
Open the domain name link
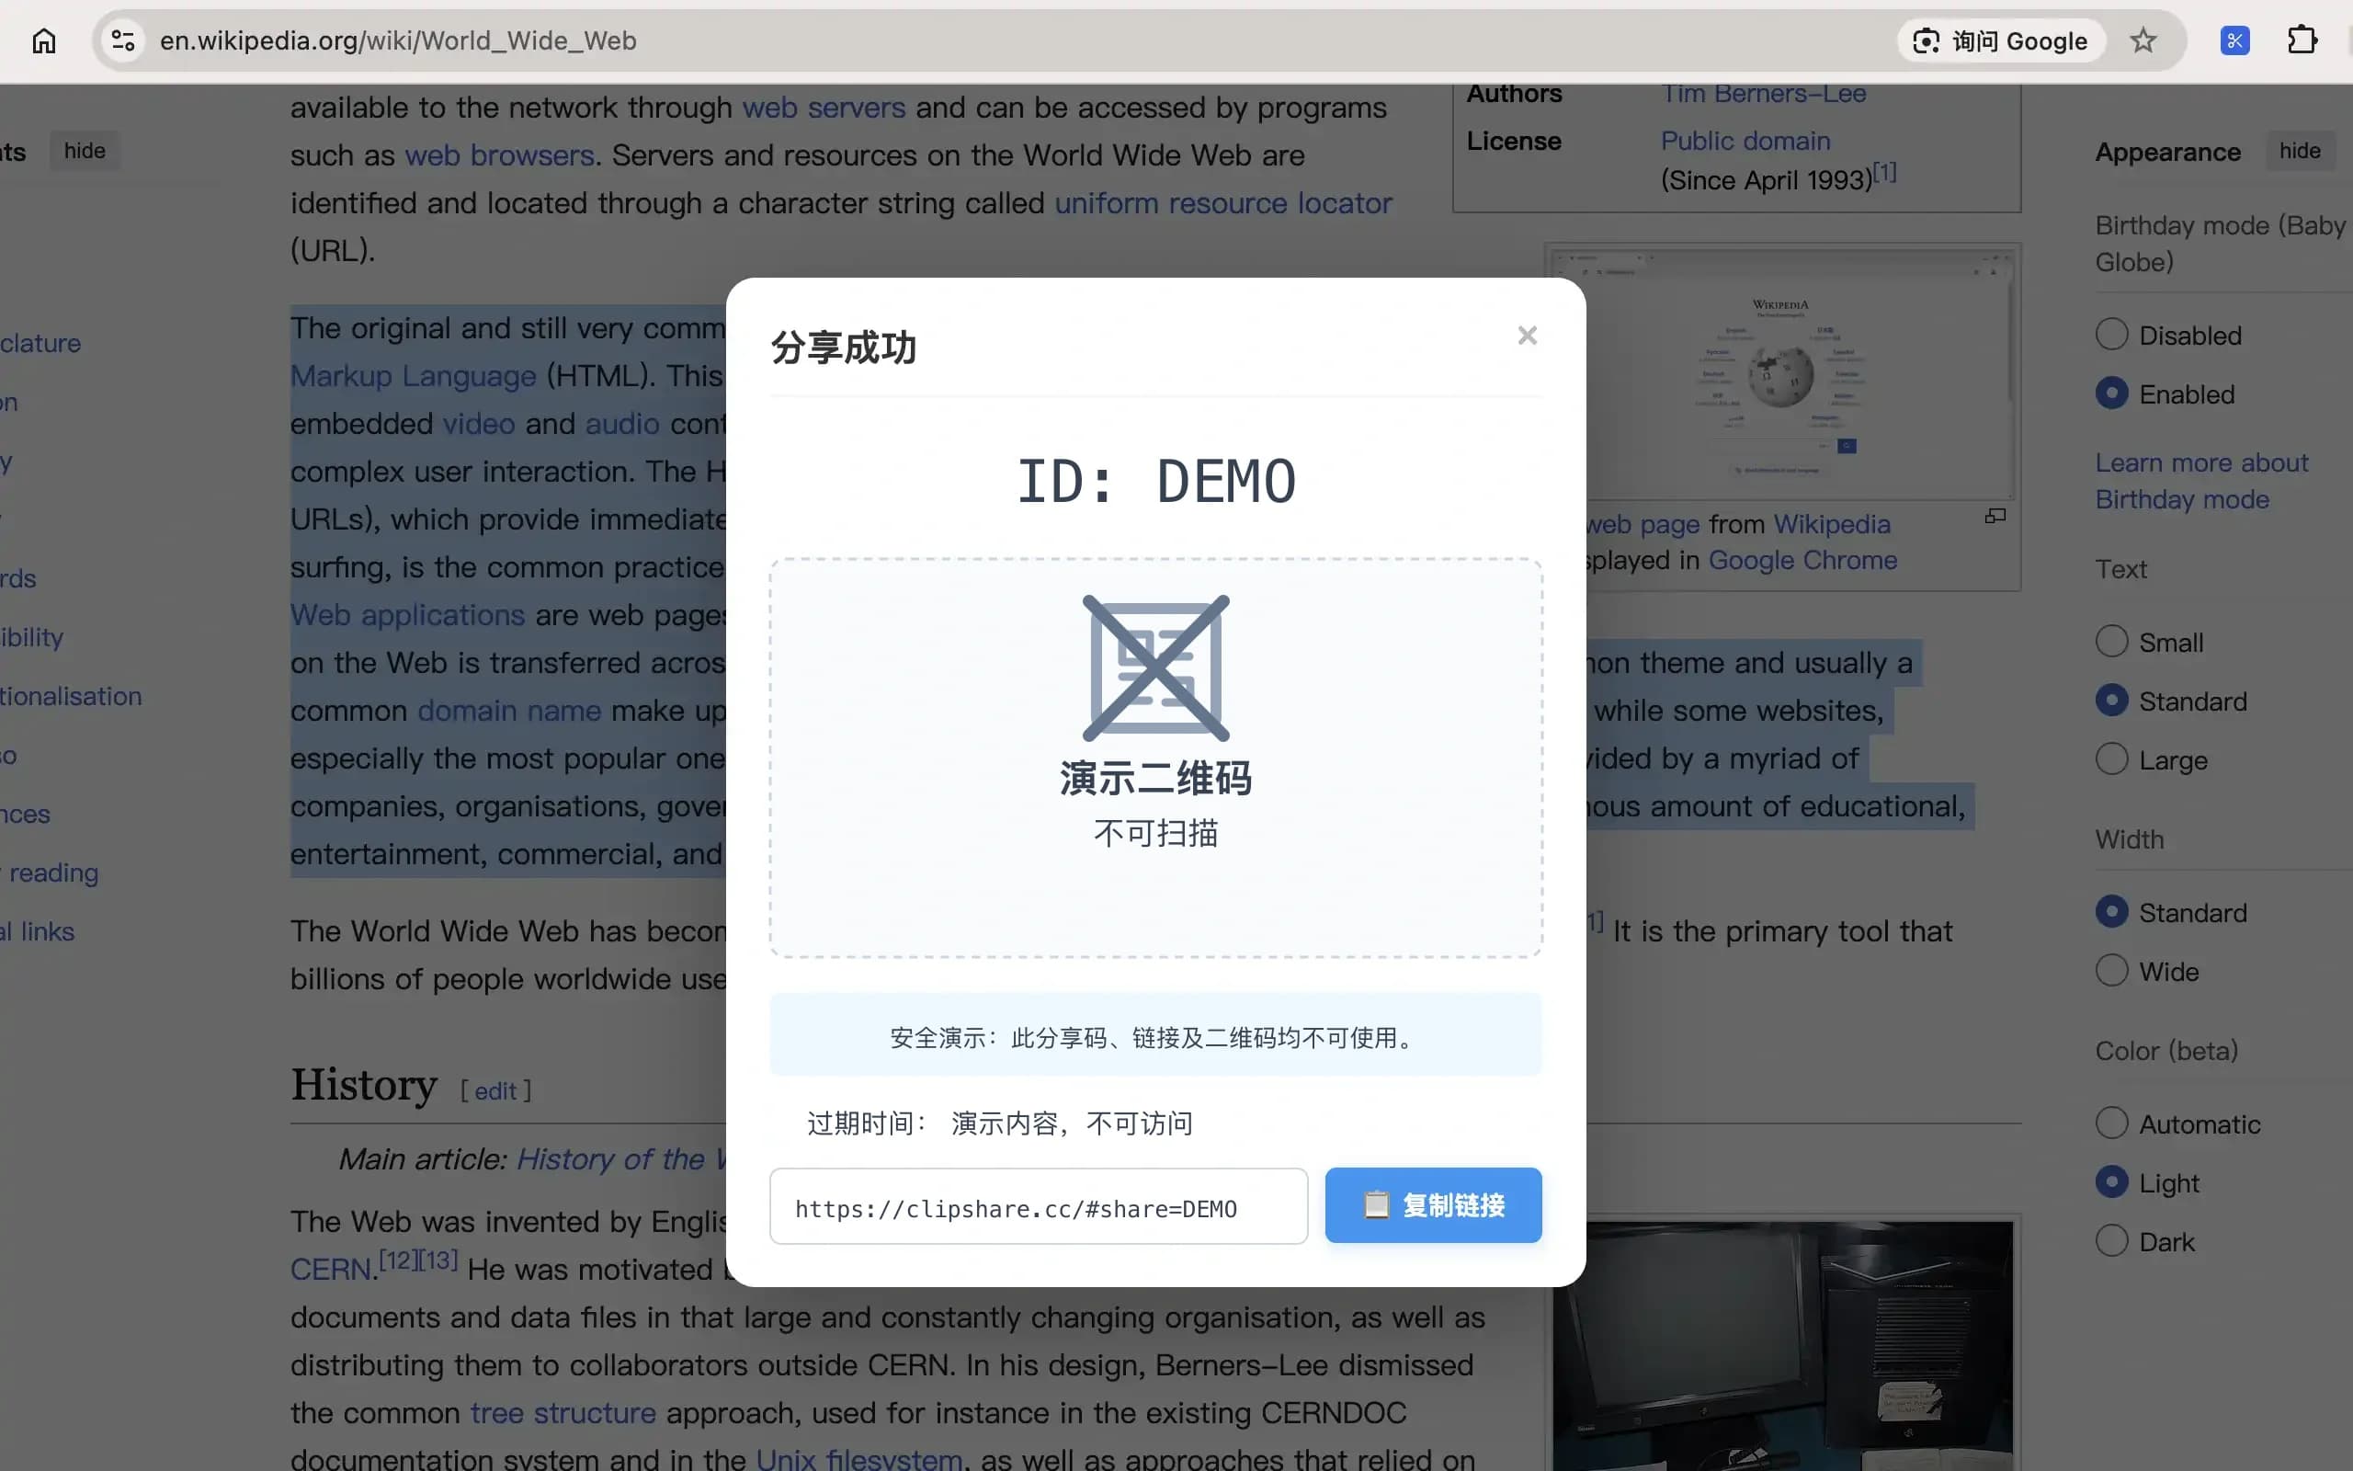[x=509, y=710]
